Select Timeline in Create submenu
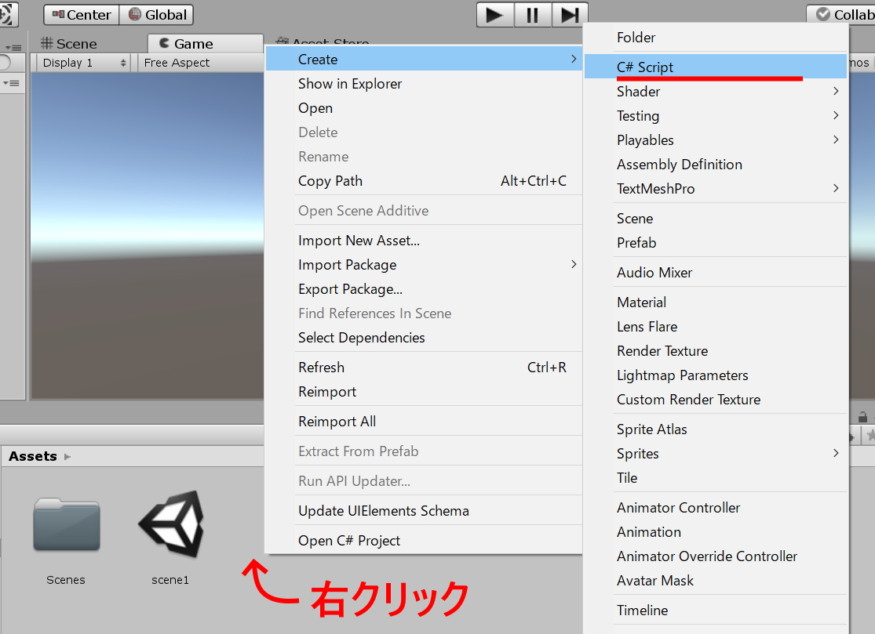The height and width of the screenshot is (634, 875). tap(716, 610)
